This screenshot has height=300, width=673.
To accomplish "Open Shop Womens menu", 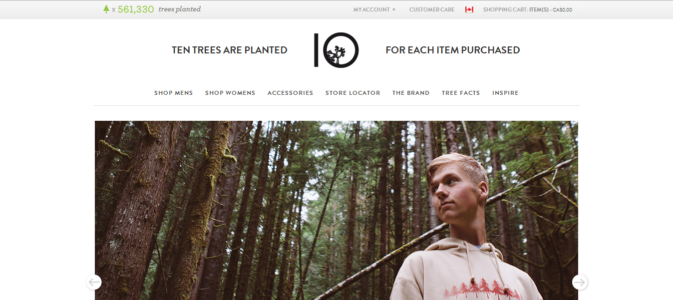I will point(230,93).
